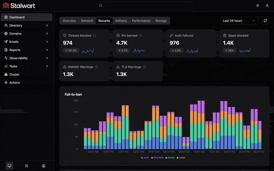Expand the Reports sidebar section
Image resolution: width=274 pixels, height=171 pixels.
click(x=15, y=50)
